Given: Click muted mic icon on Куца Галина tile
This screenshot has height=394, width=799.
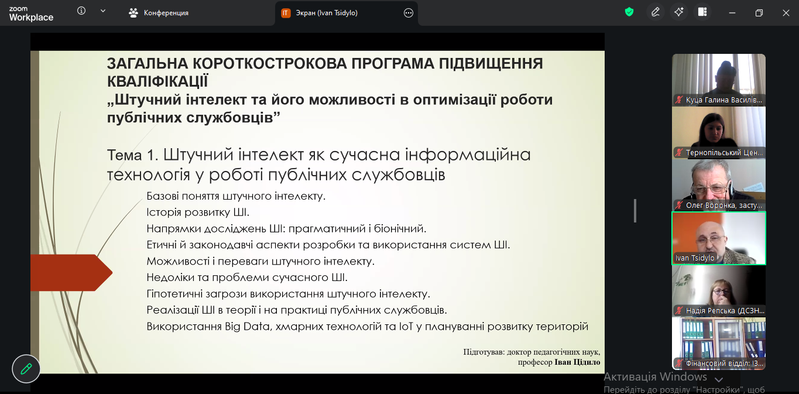Looking at the screenshot, I should coord(680,100).
